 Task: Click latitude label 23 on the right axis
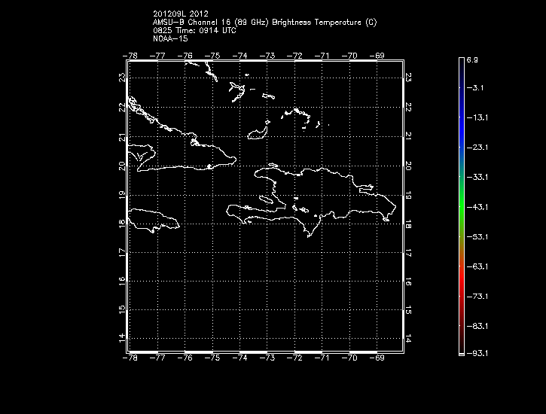(x=408, y=78)
